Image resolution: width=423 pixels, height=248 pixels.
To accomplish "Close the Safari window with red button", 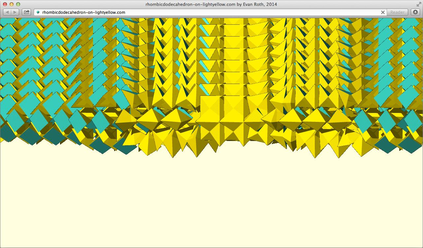I will [5, 4].
